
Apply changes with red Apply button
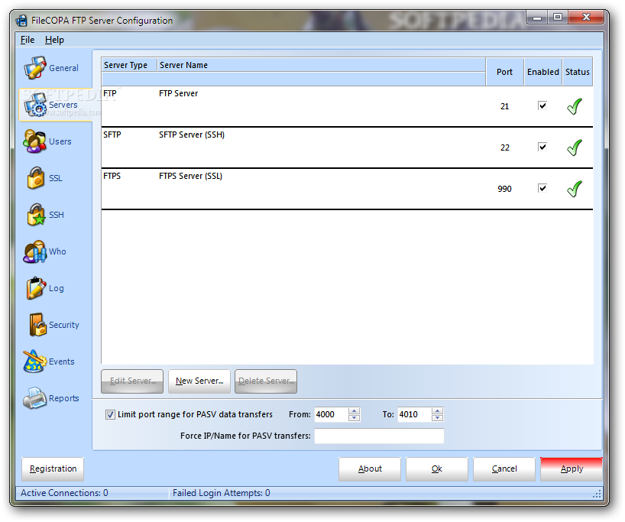click(572, 469)
